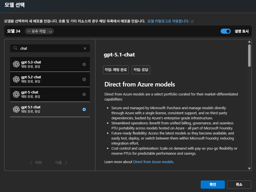Clear the chat search text with X
This screenshot has width=256, height=192.
click(85, 48)
